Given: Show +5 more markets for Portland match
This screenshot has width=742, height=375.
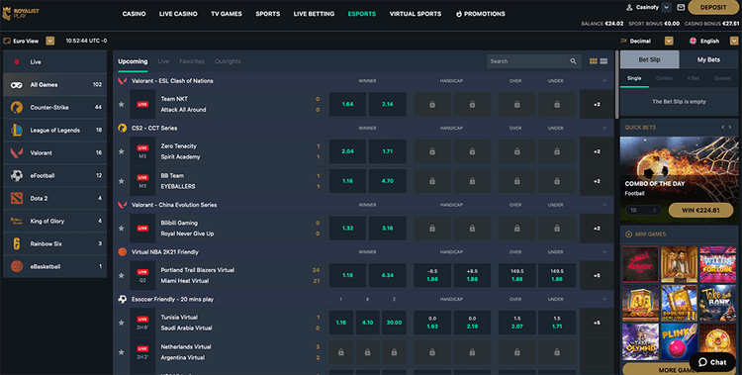Looking at the screenshot, I should point(597,276).
